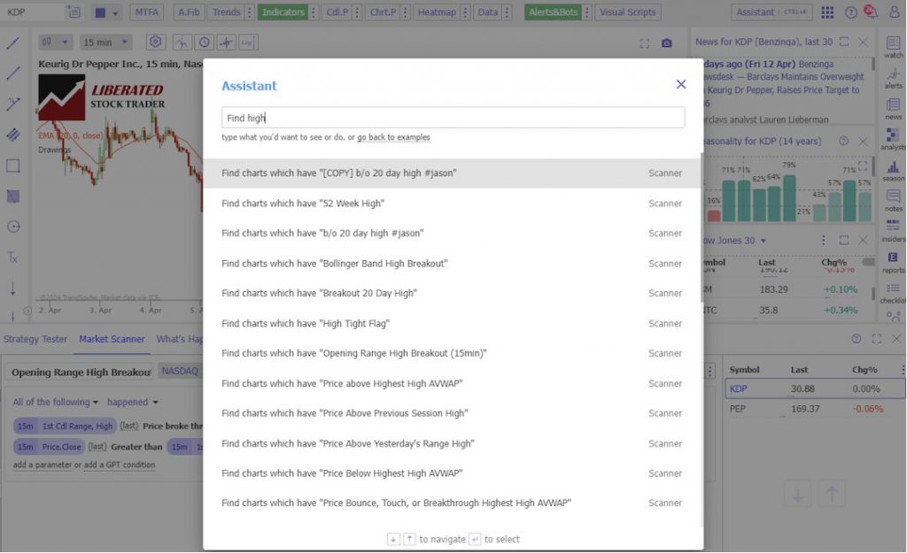Open the symbol list icon beside KDP
907x553 pixels.
click(74, 12)
